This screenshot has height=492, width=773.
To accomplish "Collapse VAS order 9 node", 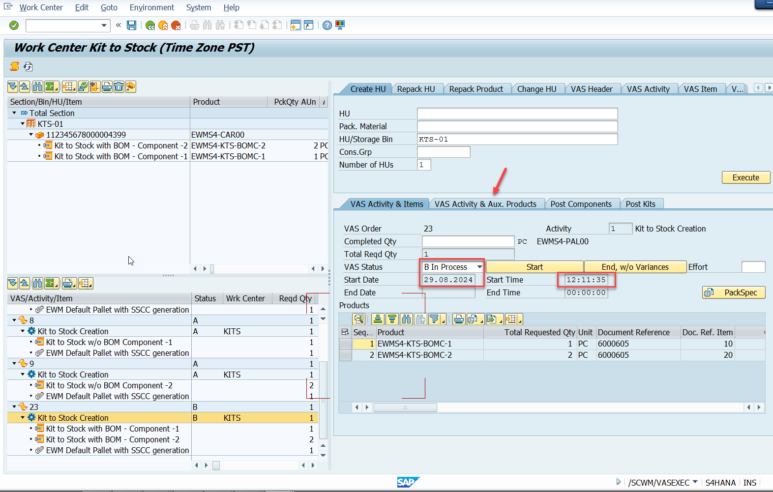I will click(x=14, y=364).
